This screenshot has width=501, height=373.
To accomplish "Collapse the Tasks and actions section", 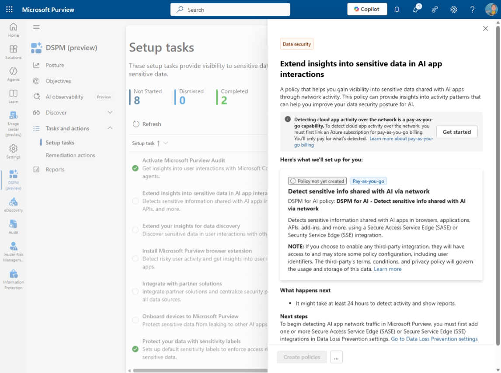I will pos(110,128).
